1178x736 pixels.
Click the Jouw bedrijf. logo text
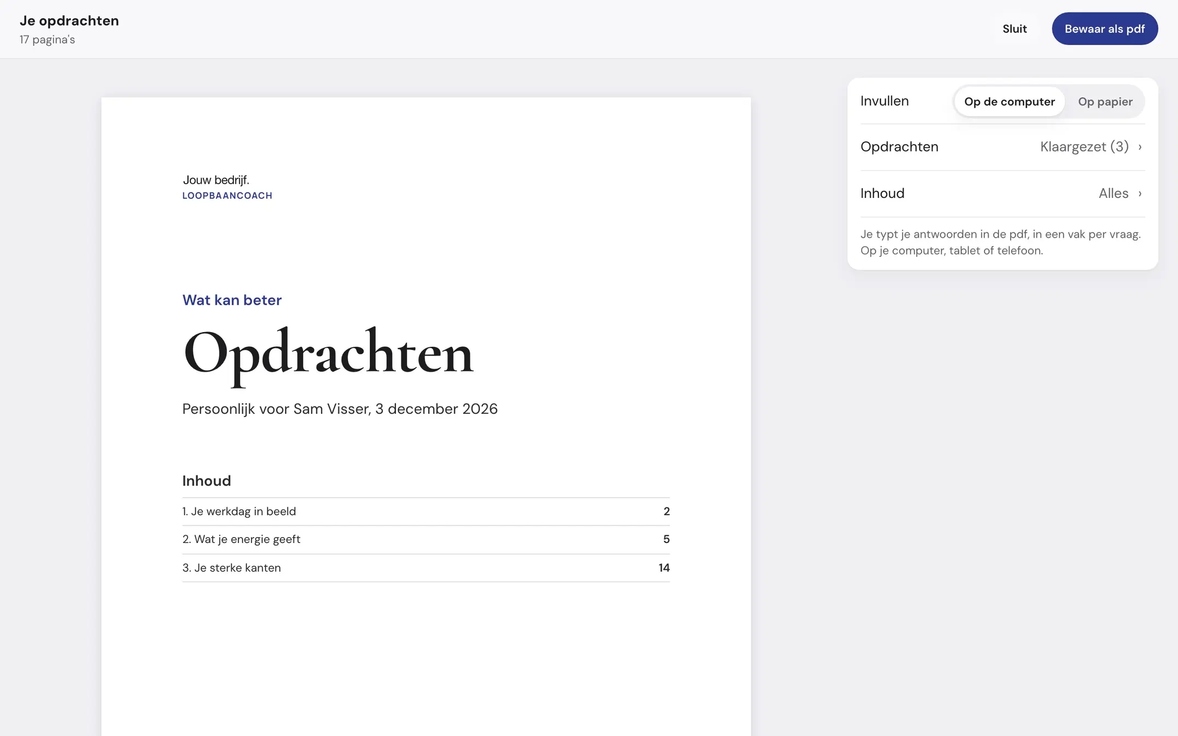click(216, 180)
